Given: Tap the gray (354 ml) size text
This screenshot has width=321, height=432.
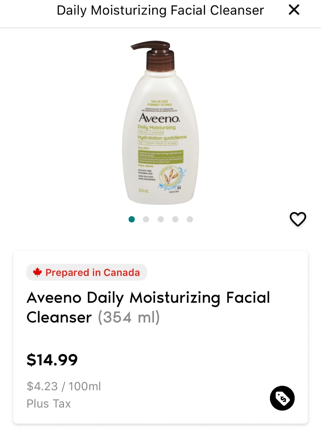Looking at the screenshot, I should (x=129, y=317).
